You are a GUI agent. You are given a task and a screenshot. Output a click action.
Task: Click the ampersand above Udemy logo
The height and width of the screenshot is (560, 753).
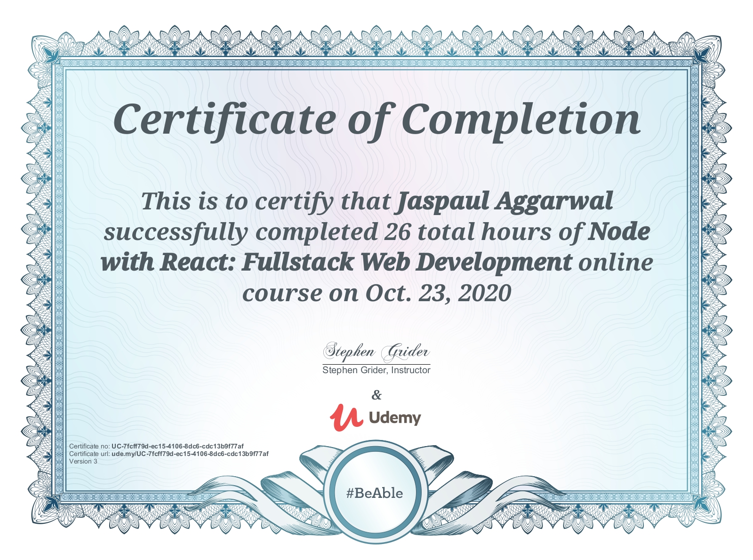376,395
